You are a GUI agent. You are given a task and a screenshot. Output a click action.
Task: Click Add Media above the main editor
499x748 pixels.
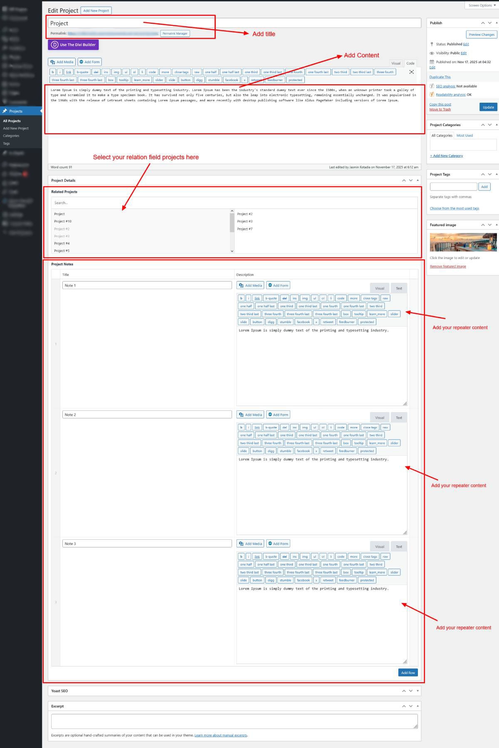click(x=62, y=62)
